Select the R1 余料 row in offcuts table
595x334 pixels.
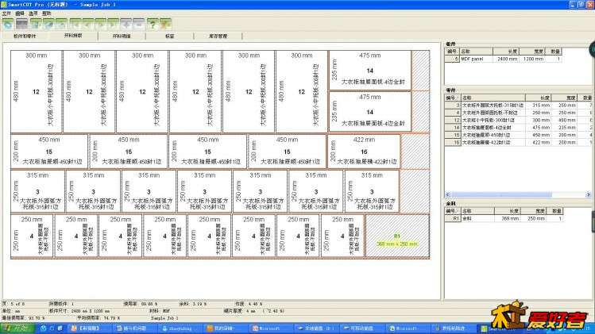pyautogui.click(x=503, y=219)
